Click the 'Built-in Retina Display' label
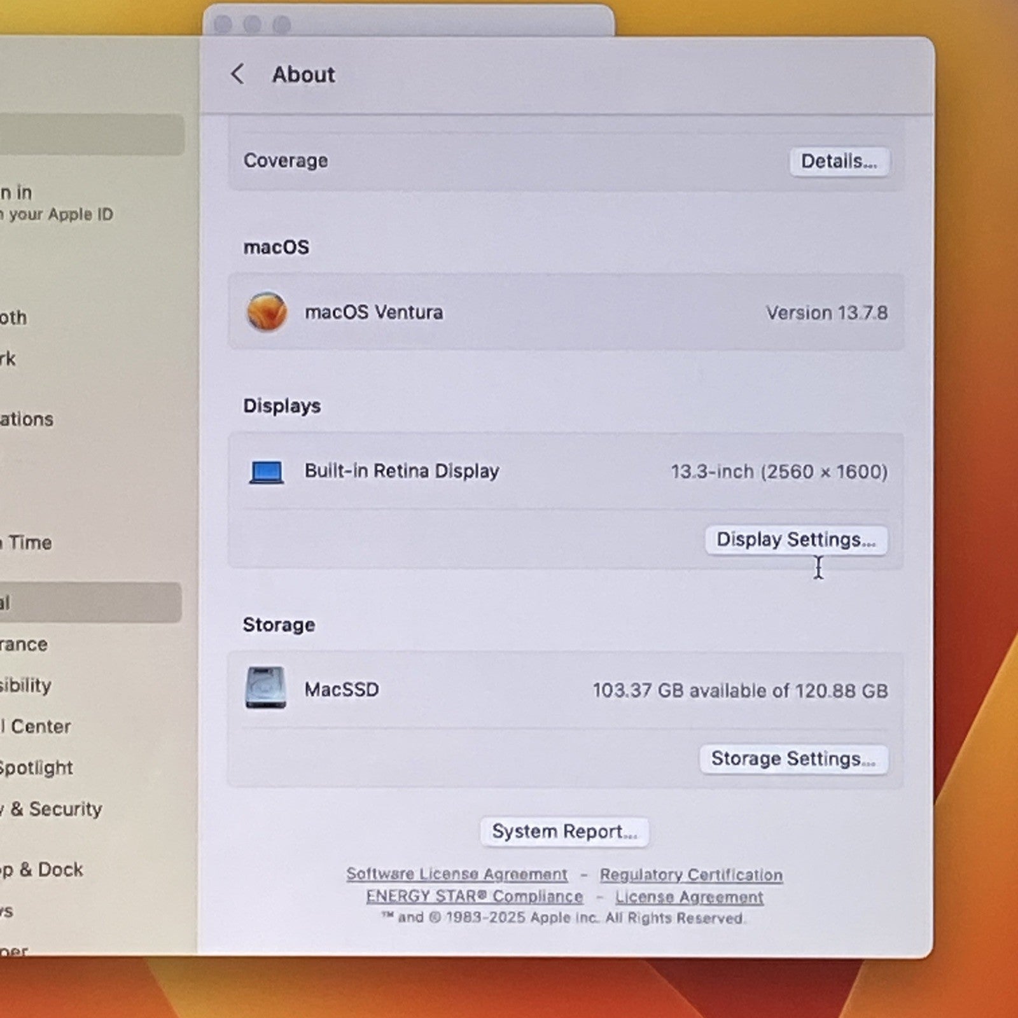Screen dimensions: 1018x1018 coord(401,471)
